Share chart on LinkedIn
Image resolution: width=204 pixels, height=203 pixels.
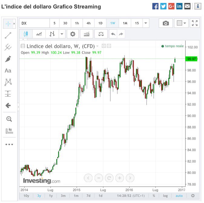(179, 6)
